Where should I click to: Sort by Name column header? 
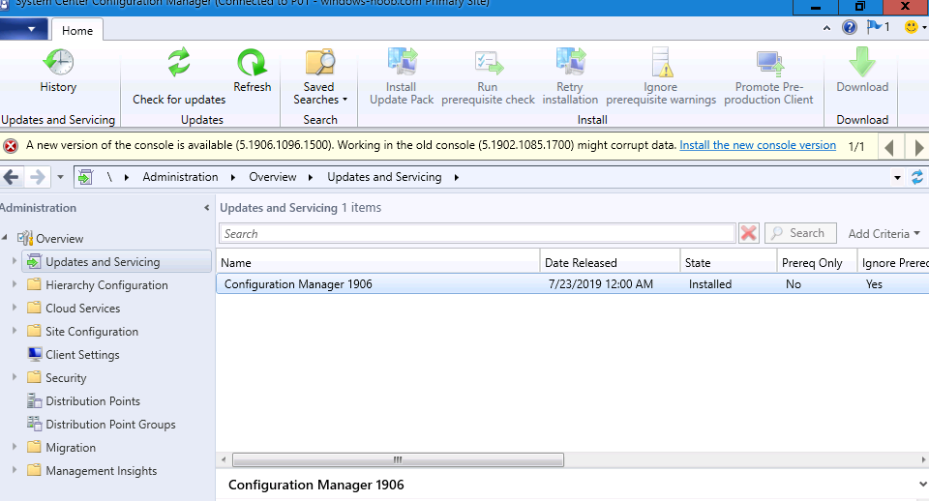378,262
